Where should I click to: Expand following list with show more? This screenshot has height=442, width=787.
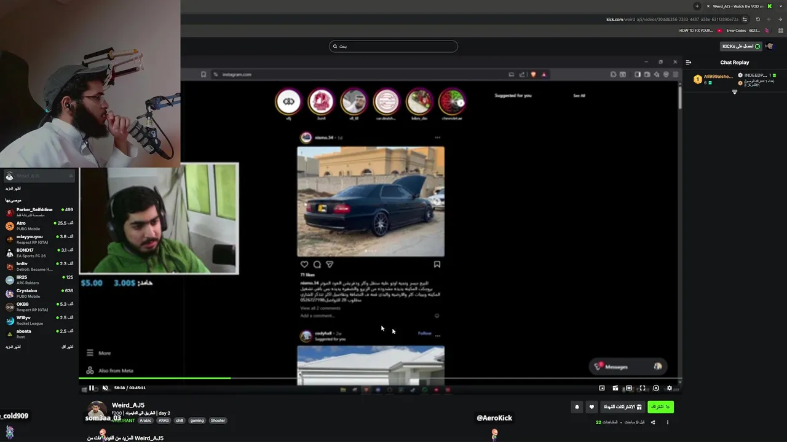tap(13, 188)
